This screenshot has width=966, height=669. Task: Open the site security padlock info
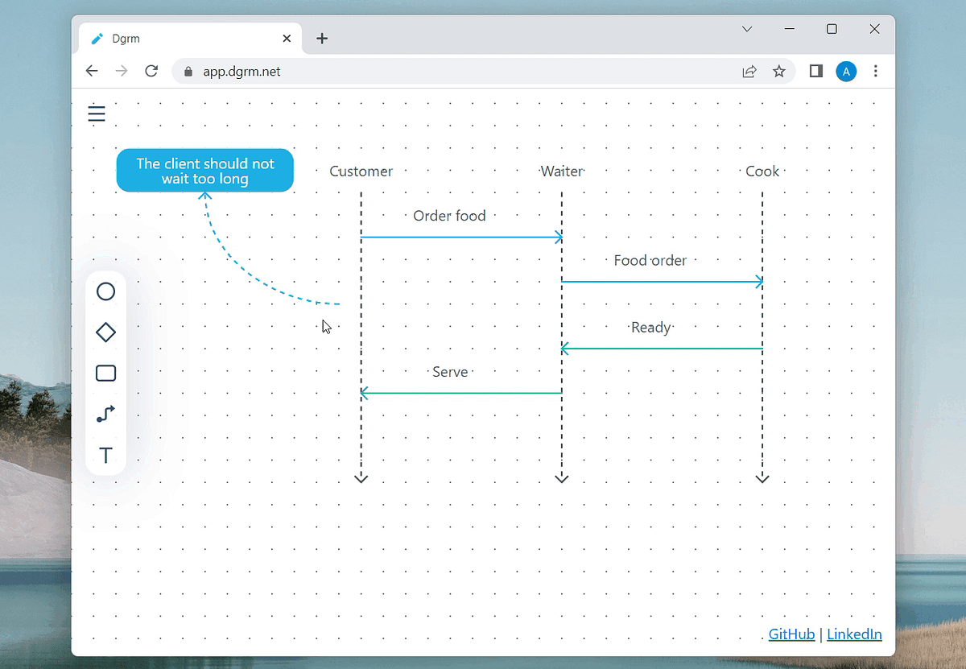pyautogui.click(x=188, y=71)
